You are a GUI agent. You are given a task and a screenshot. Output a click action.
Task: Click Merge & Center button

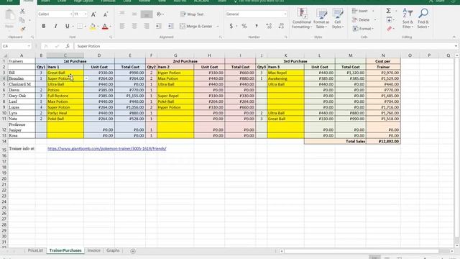click(x=196, y=26)
